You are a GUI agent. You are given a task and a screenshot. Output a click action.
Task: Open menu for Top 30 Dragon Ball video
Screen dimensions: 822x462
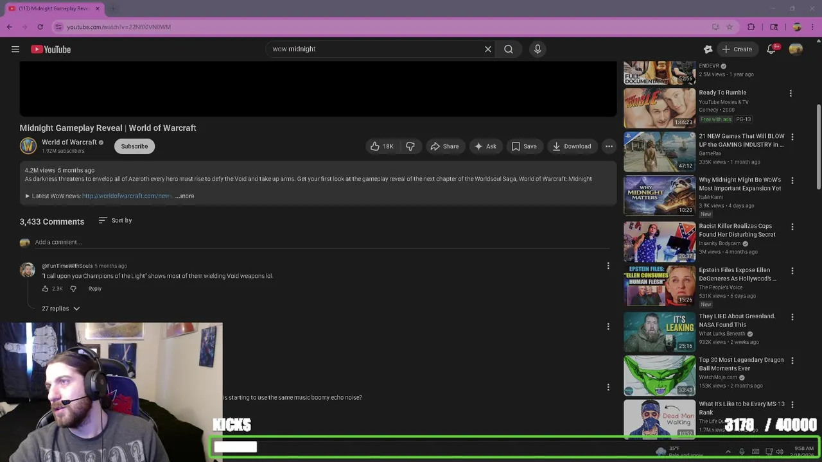pyautogui.click(x=792, y=361)
